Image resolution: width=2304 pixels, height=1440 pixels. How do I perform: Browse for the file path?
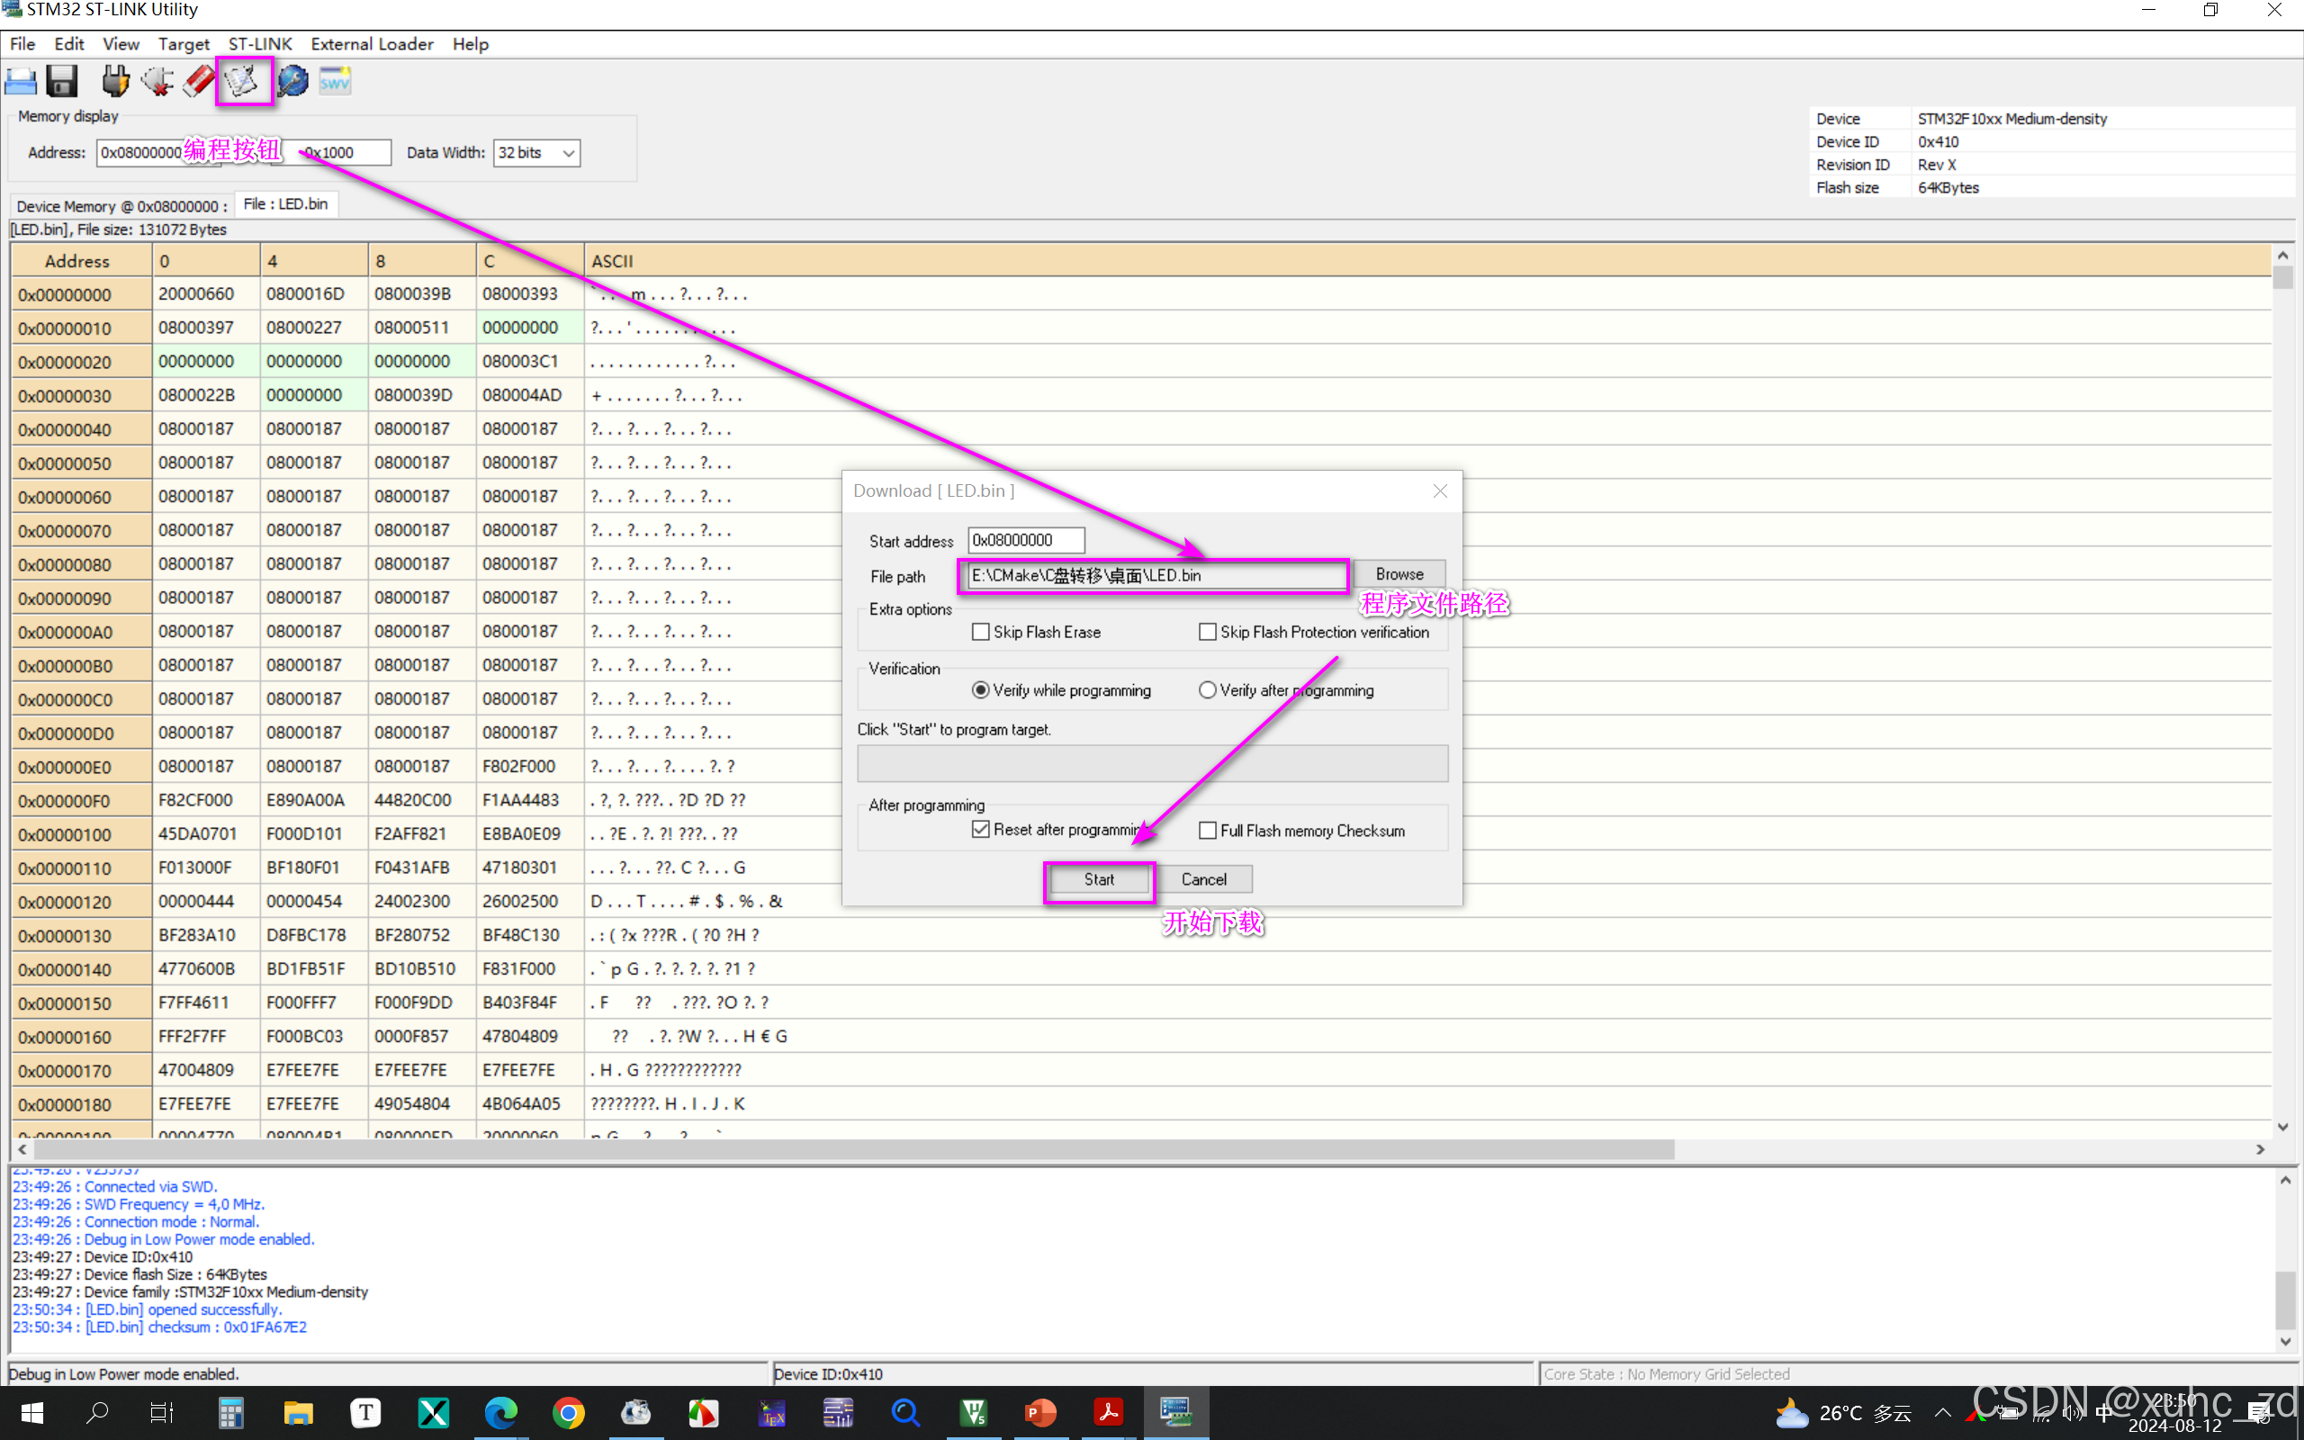pyautogui.click(x=1399, y=574)
